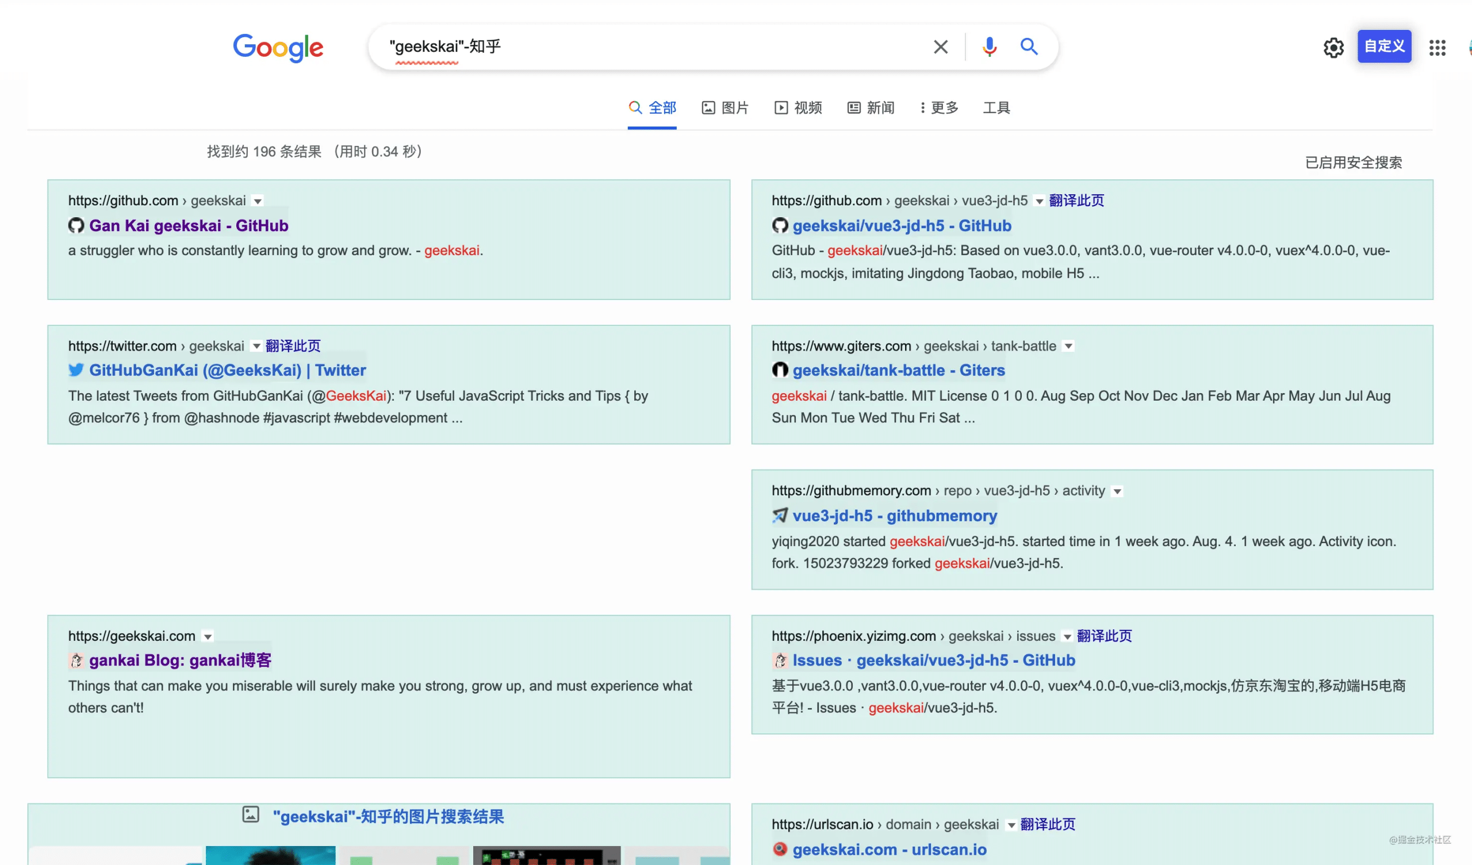Open "geekskai"-知乎的图片搜索结果 link
This screenshot has height=865, width=1472.
[x=389, y=816]
